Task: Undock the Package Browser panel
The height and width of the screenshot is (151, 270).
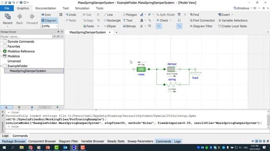Action: tap(58, 32)
